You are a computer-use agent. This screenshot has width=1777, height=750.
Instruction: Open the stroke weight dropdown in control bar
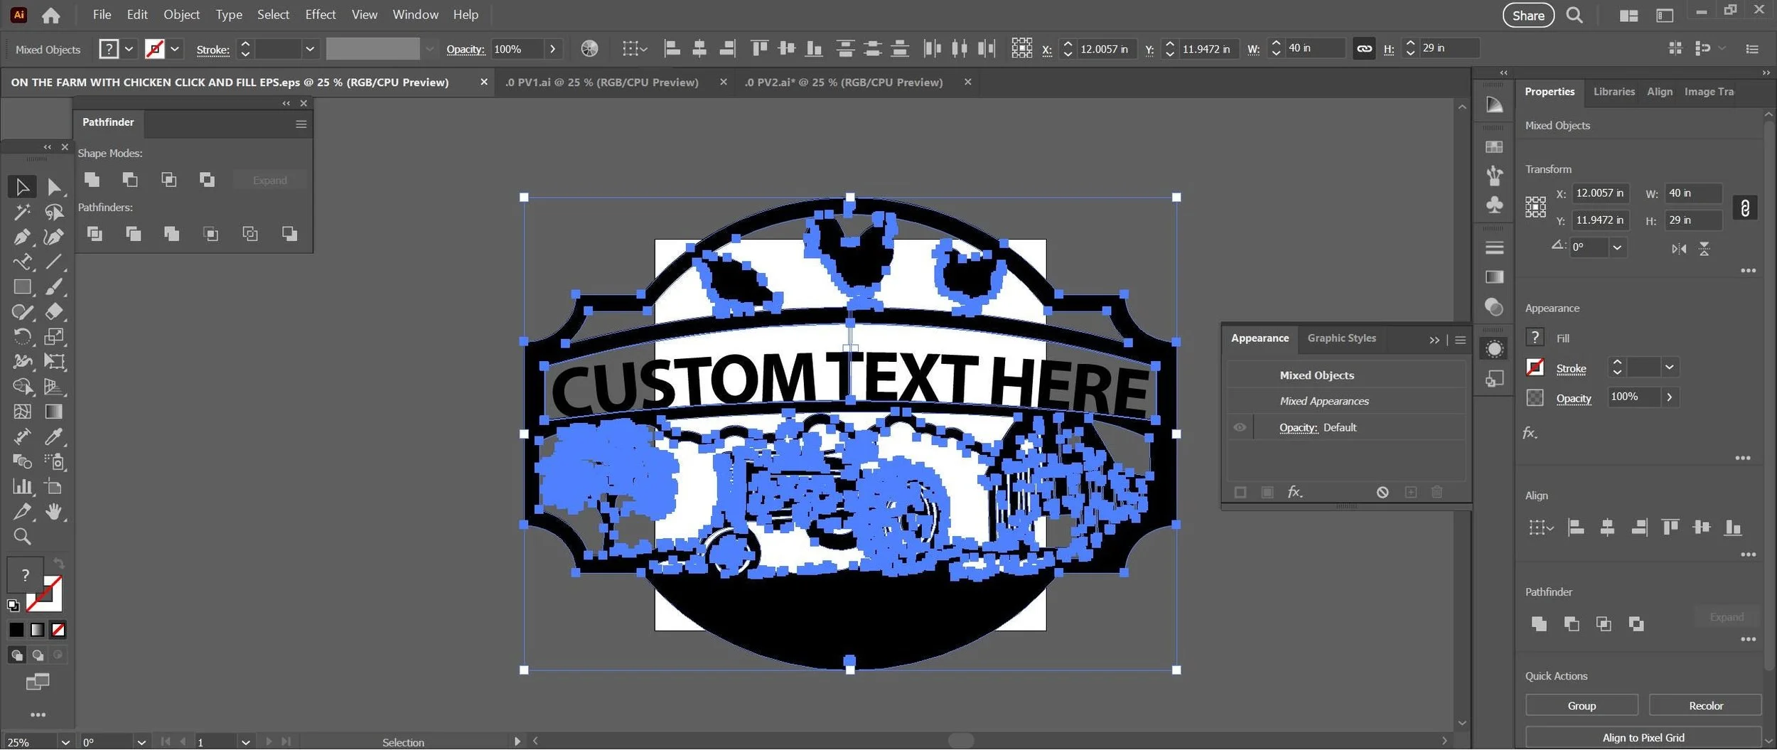click(310, 49)
